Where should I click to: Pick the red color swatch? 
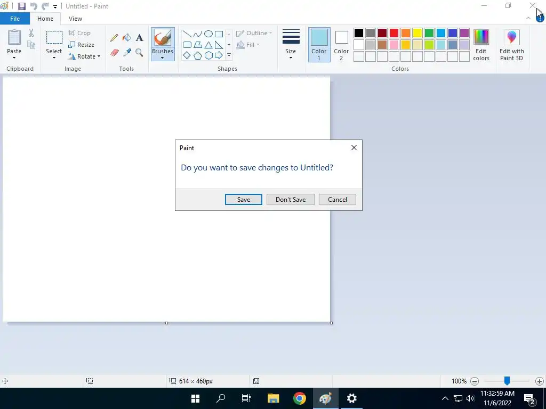394,33
